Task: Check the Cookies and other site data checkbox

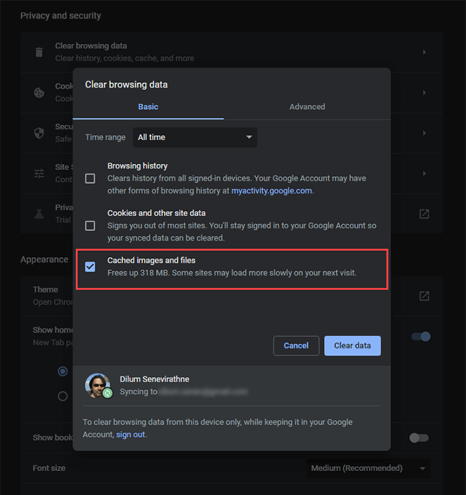Action: pyautogui.click(x=90, y=226)
